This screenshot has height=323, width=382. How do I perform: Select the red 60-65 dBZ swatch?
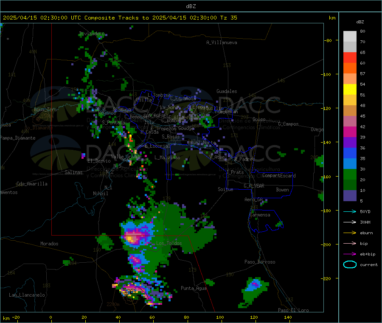pos(350,57)
